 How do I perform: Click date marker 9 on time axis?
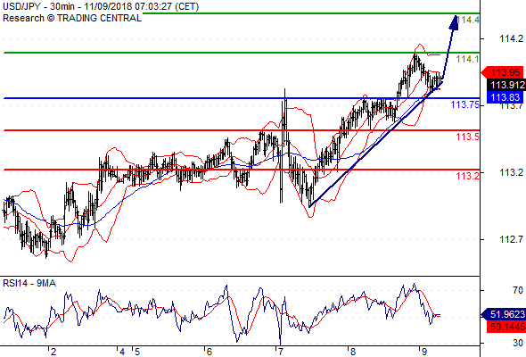coord(423,352)
